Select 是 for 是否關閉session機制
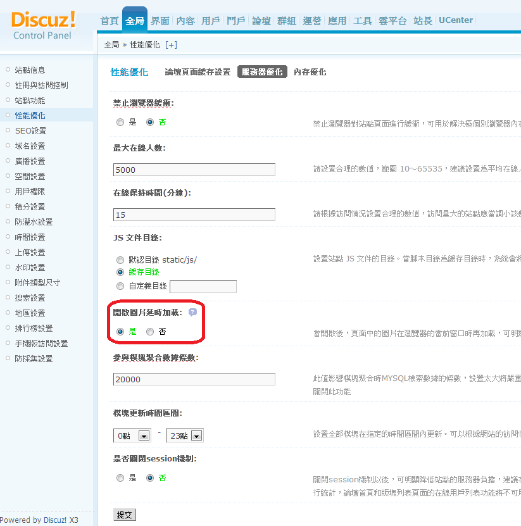 pyautogui.click(x=120, y=479)
